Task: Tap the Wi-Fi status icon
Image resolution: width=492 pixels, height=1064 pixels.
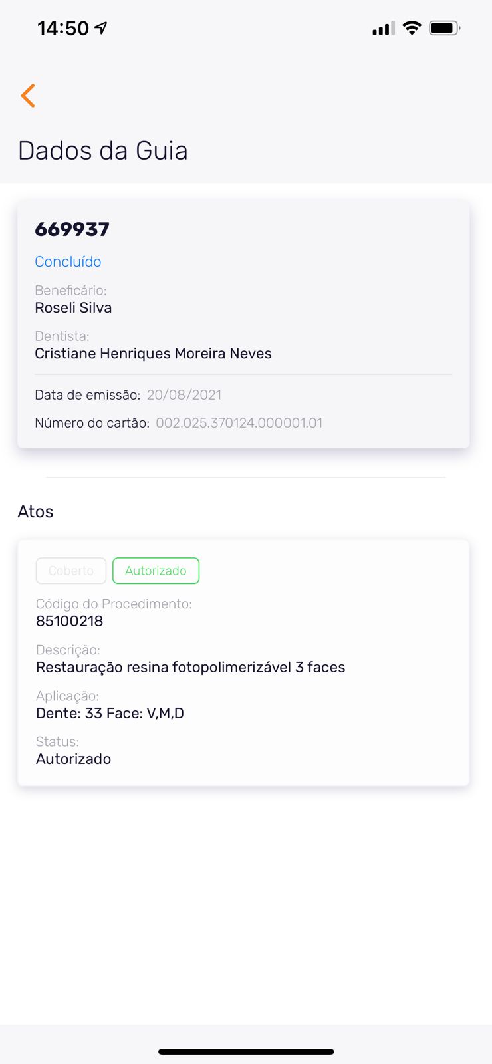Action: (412, 28)
